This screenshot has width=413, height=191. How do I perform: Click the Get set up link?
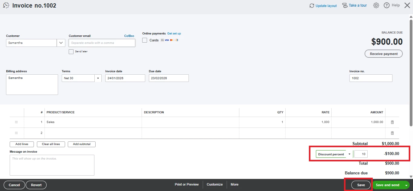[174, 34]
